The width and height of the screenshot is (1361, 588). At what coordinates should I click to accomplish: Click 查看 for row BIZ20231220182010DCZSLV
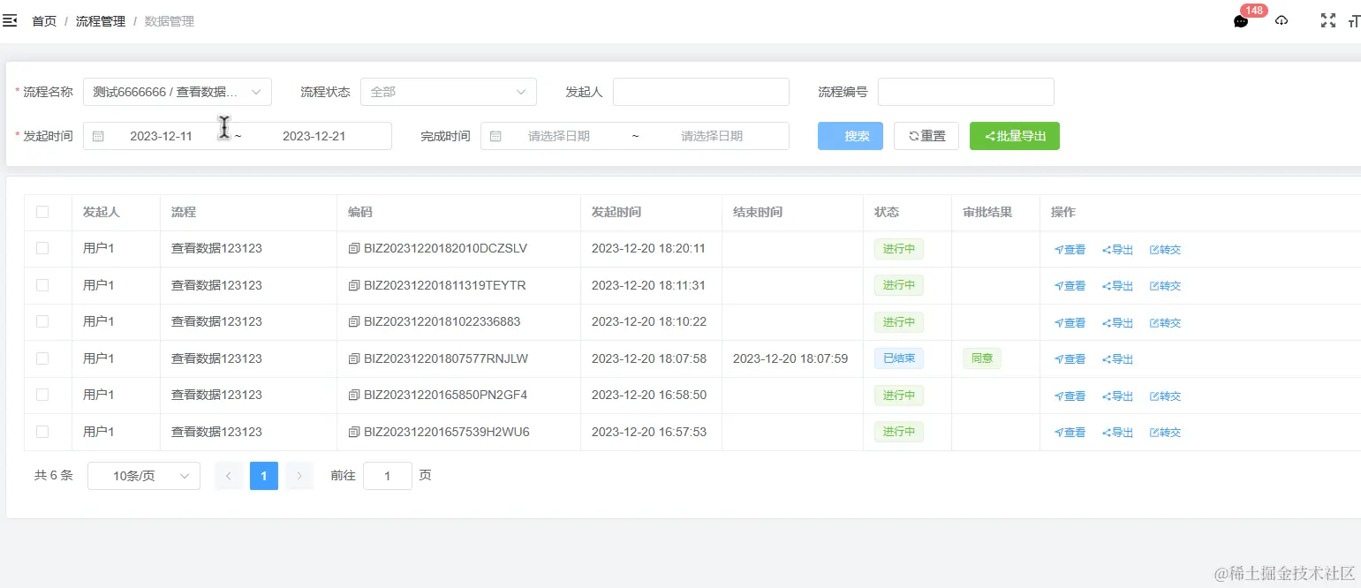[1070, 250]
